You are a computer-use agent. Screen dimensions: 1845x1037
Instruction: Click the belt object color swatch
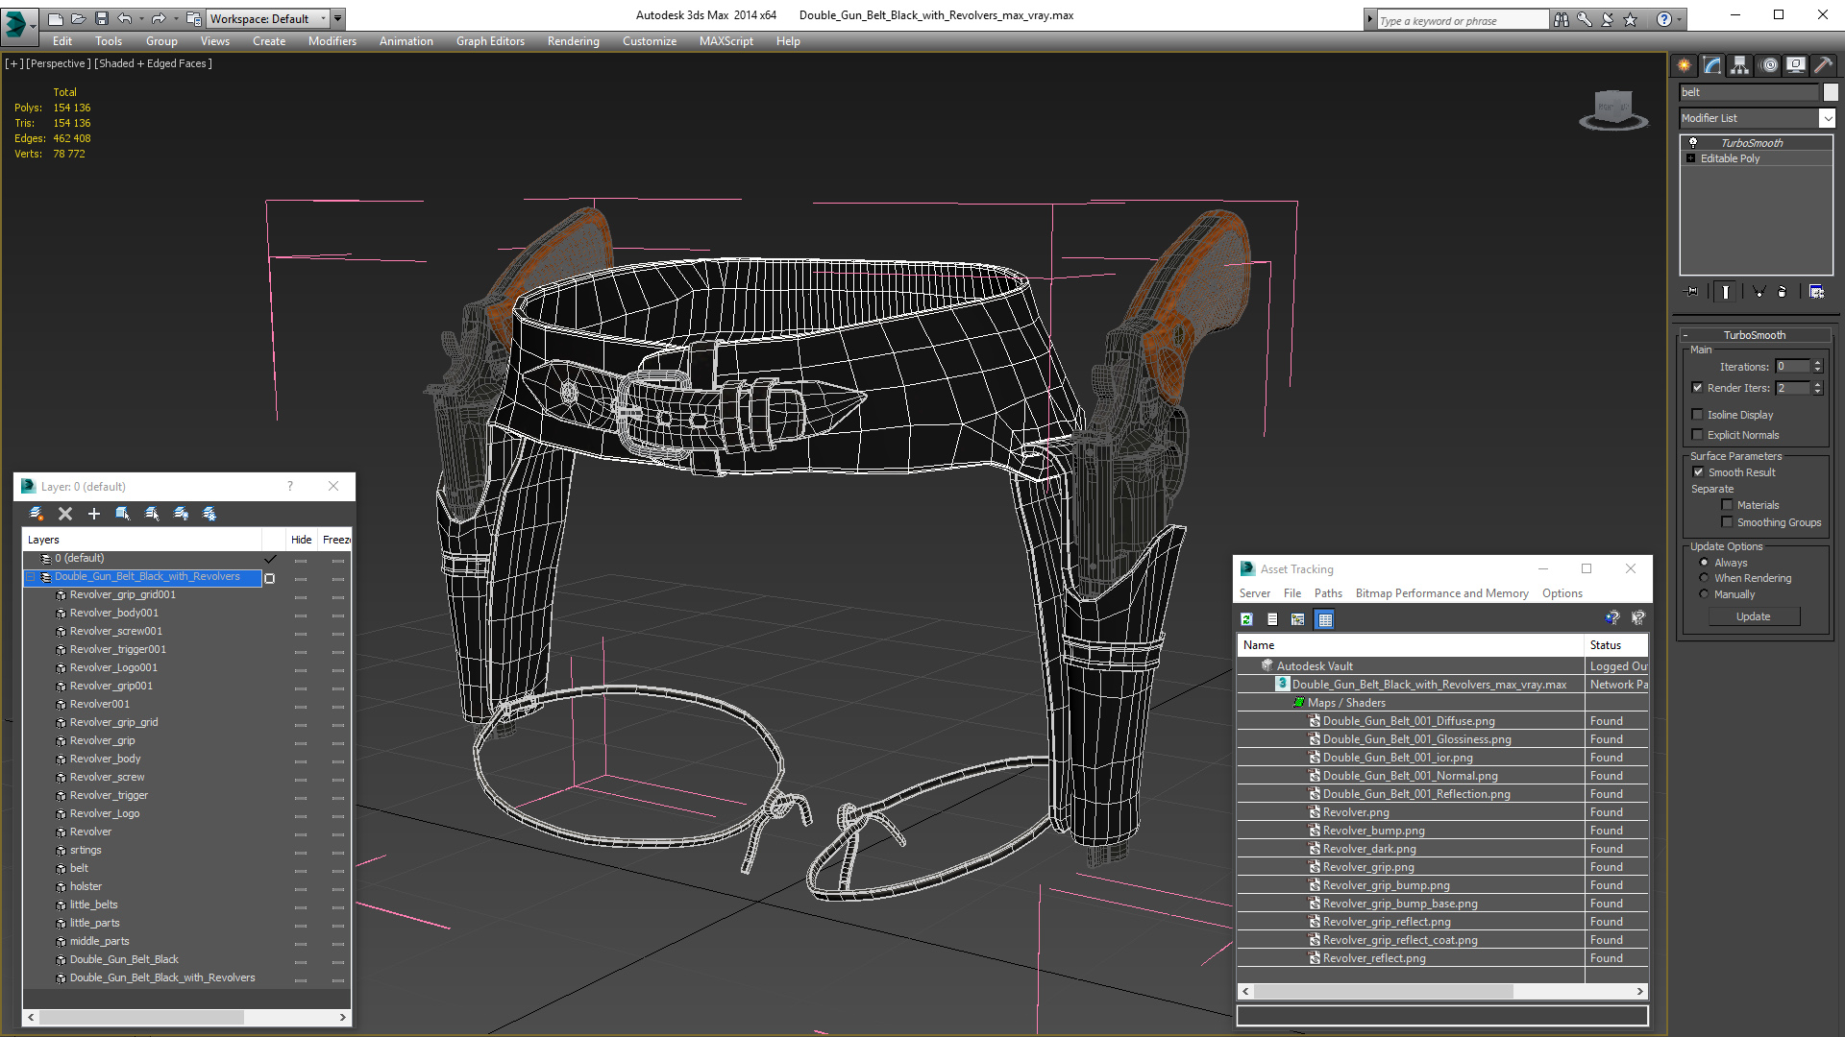1831,92
